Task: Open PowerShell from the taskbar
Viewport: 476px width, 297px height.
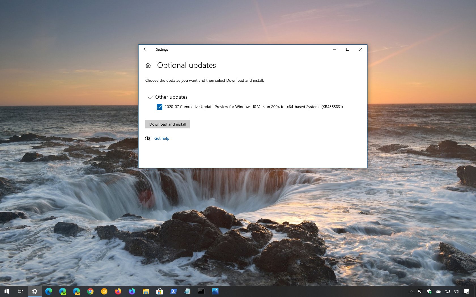Action: click(x=173, y=291)
